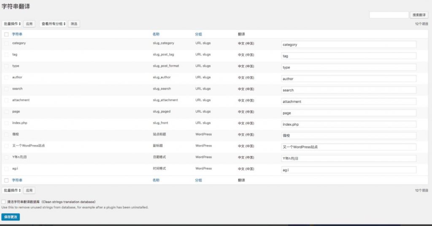Toggle the select-all checkbox in the table header
Viewport: 432px width, 226px height.
click(6, 35)
